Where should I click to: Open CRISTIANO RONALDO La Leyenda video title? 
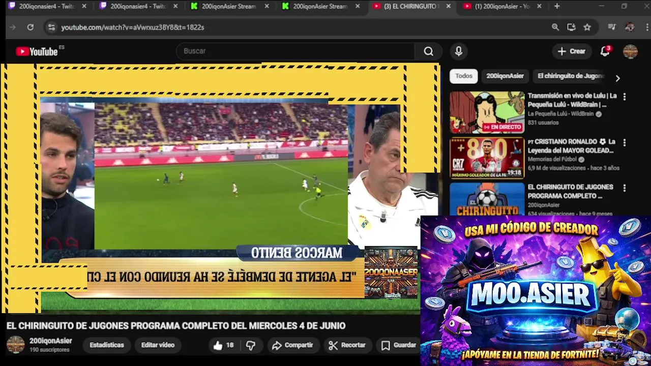[x=572, y=146]
